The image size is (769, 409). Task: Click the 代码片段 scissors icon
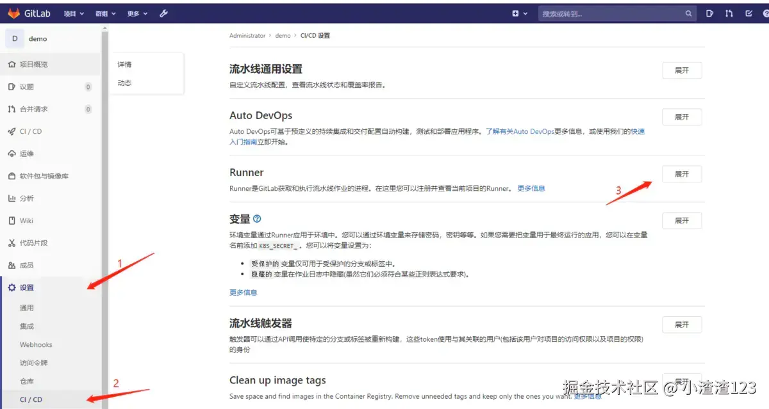point(12,243)
